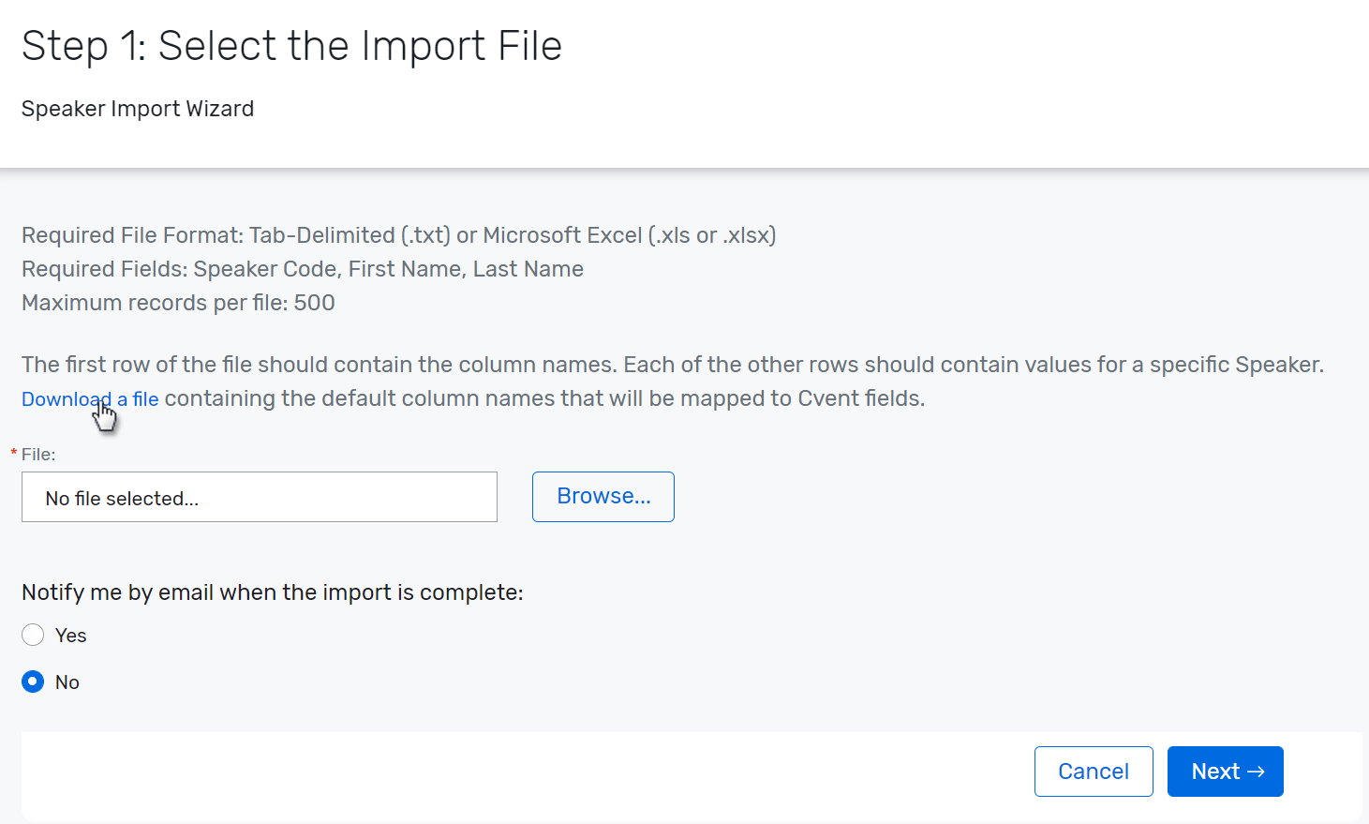Click the 'Yes' radio label text
This screenshot has width=1369, height=824.
coord(71,636)
